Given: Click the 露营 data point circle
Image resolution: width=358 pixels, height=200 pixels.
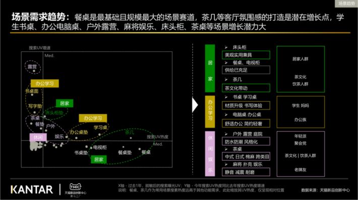Looking at the screenshot, I should pyautogui.click(x=34, y=71).
